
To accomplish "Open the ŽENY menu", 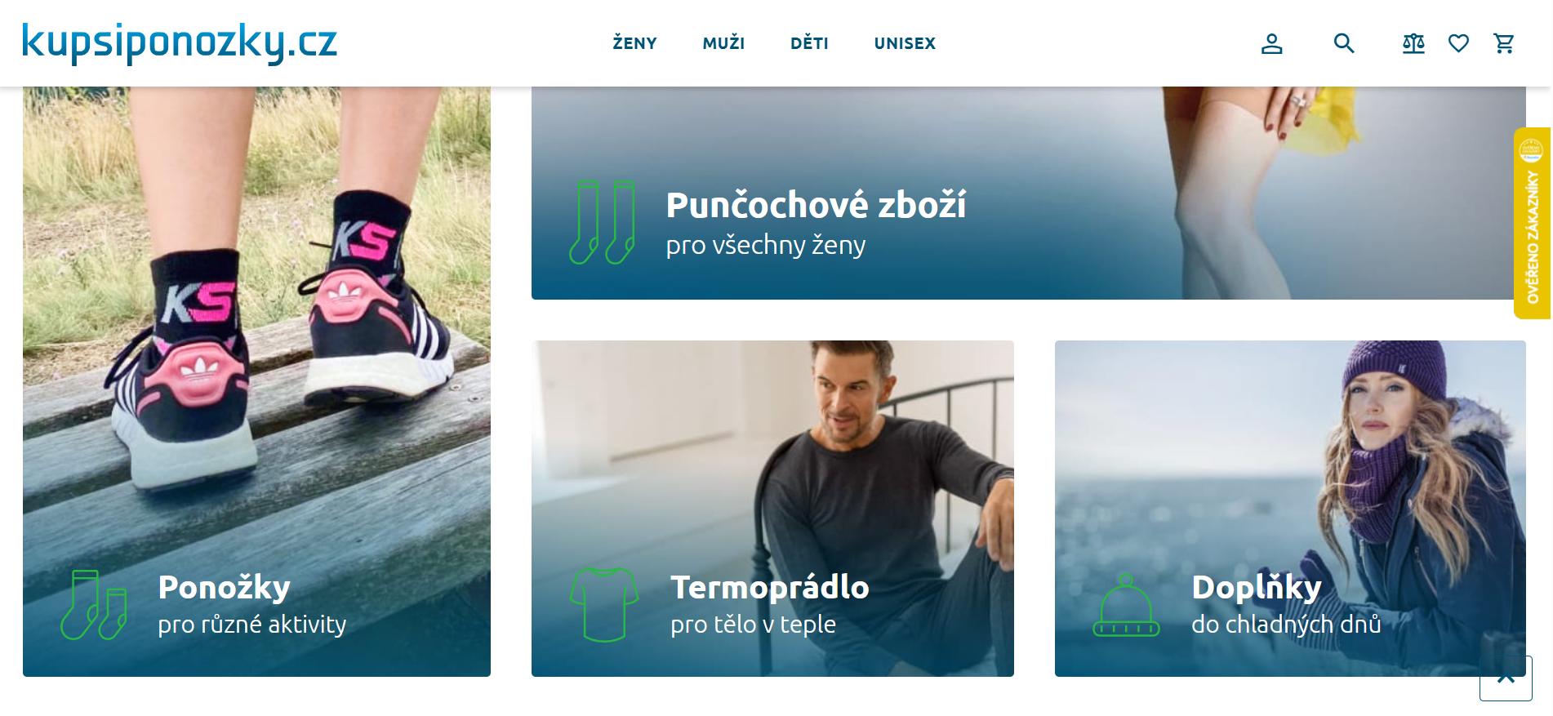I will click(x=634, y=43).
